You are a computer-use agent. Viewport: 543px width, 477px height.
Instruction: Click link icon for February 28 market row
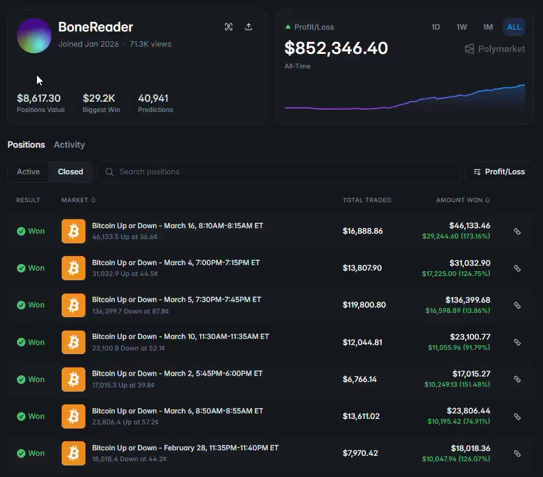coord(517,453)
